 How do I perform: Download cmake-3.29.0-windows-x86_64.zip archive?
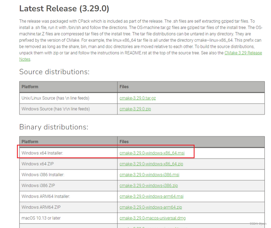click(x=151, y=164)
